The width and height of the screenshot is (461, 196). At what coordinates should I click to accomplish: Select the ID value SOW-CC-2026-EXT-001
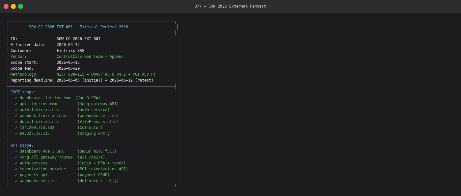(78, 39)
